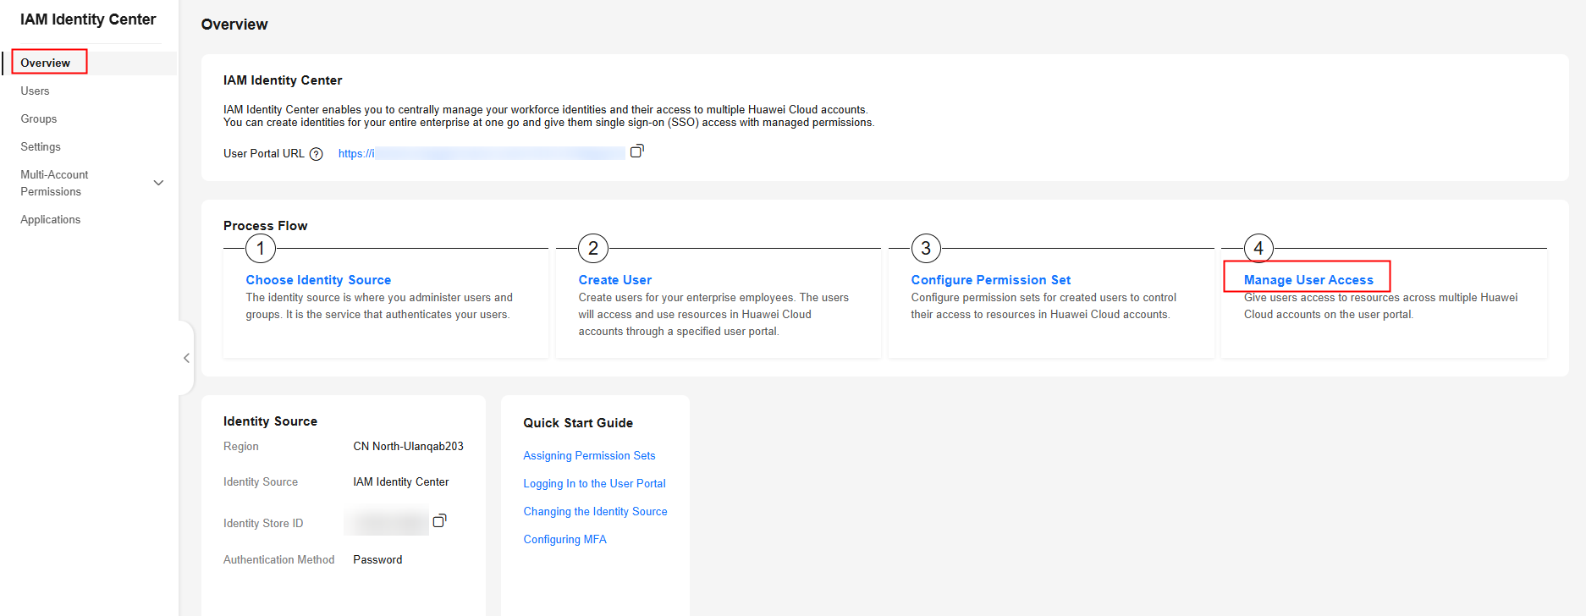Viewport: 1586px width, 616px height.
Task: Open Manage User Access step
Action: 1308,280
